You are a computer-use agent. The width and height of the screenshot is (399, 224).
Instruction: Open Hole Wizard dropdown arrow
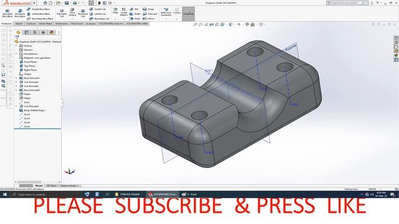(x=72, y=19)
